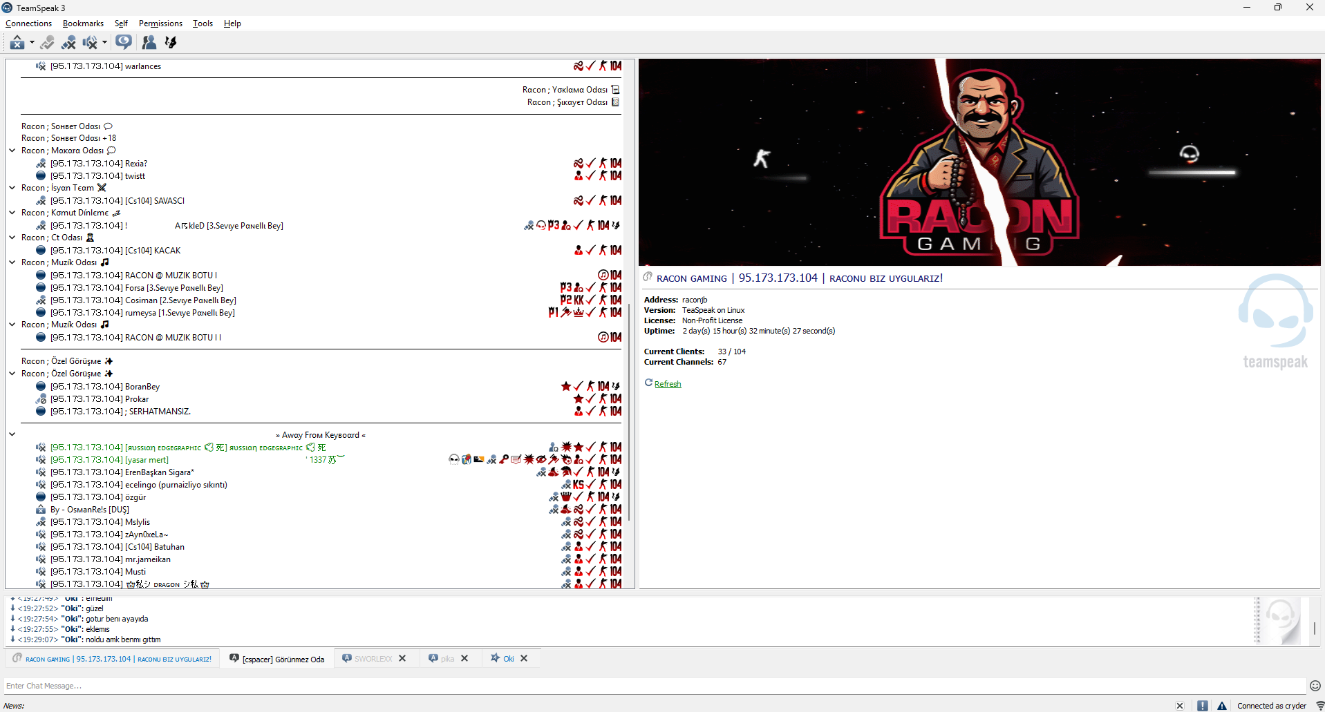Click the info status bar icon
Screen dimensions: 1325x712
coord(1203,706)
